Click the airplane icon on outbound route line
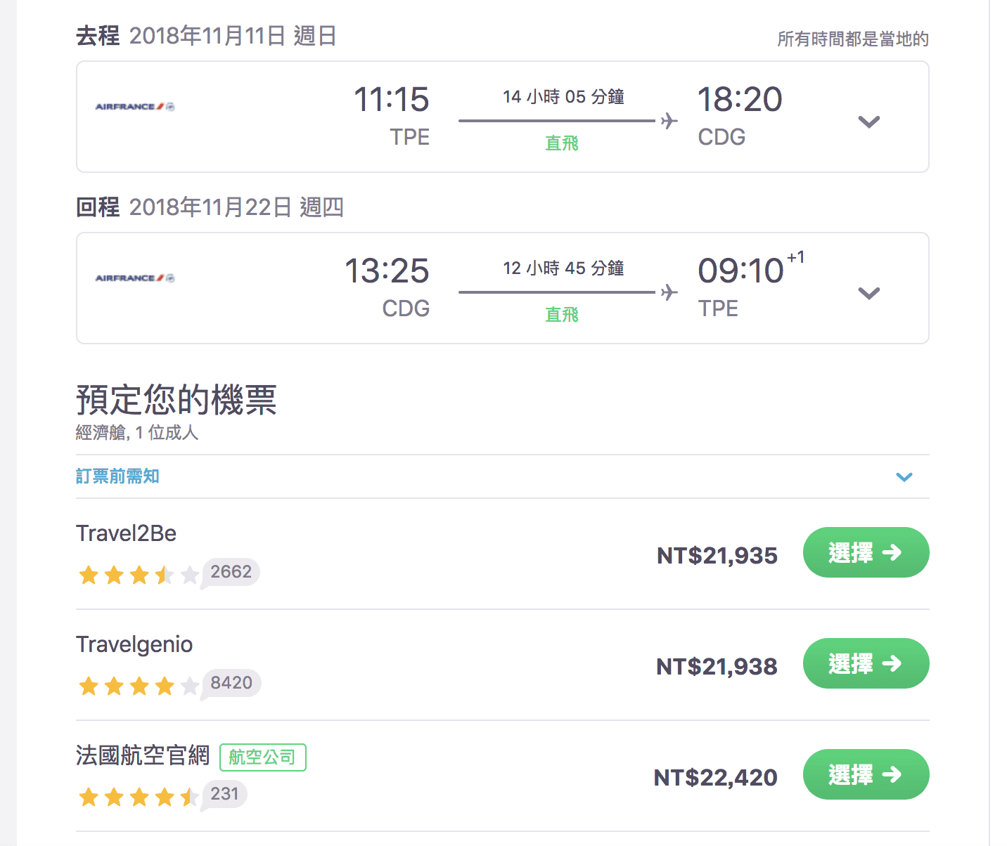Viewport: 1007px width, 846px height. coord(669,121)
